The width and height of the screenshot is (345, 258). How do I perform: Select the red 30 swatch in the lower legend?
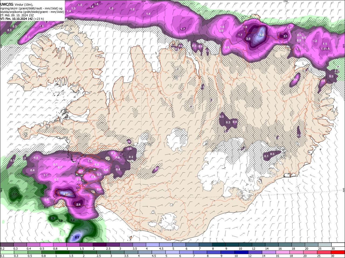pyautogui.click(x=338, y=252)
